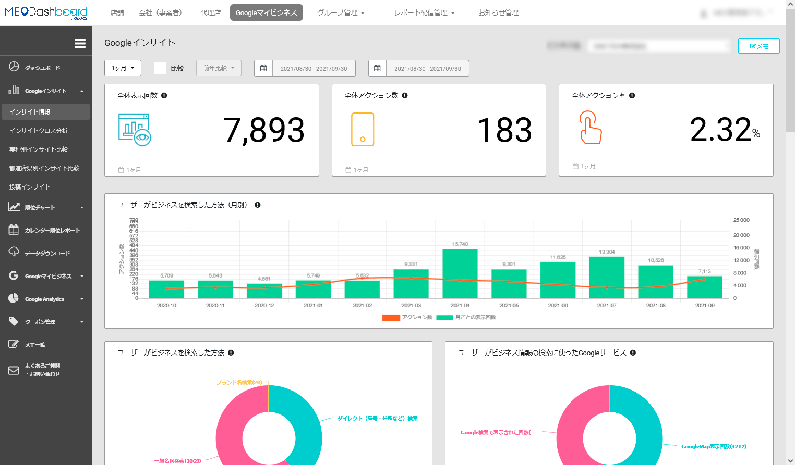Screen dimensions: 795x465
Task: Expand the グループ管理 menu
Action: pos(341,12)
